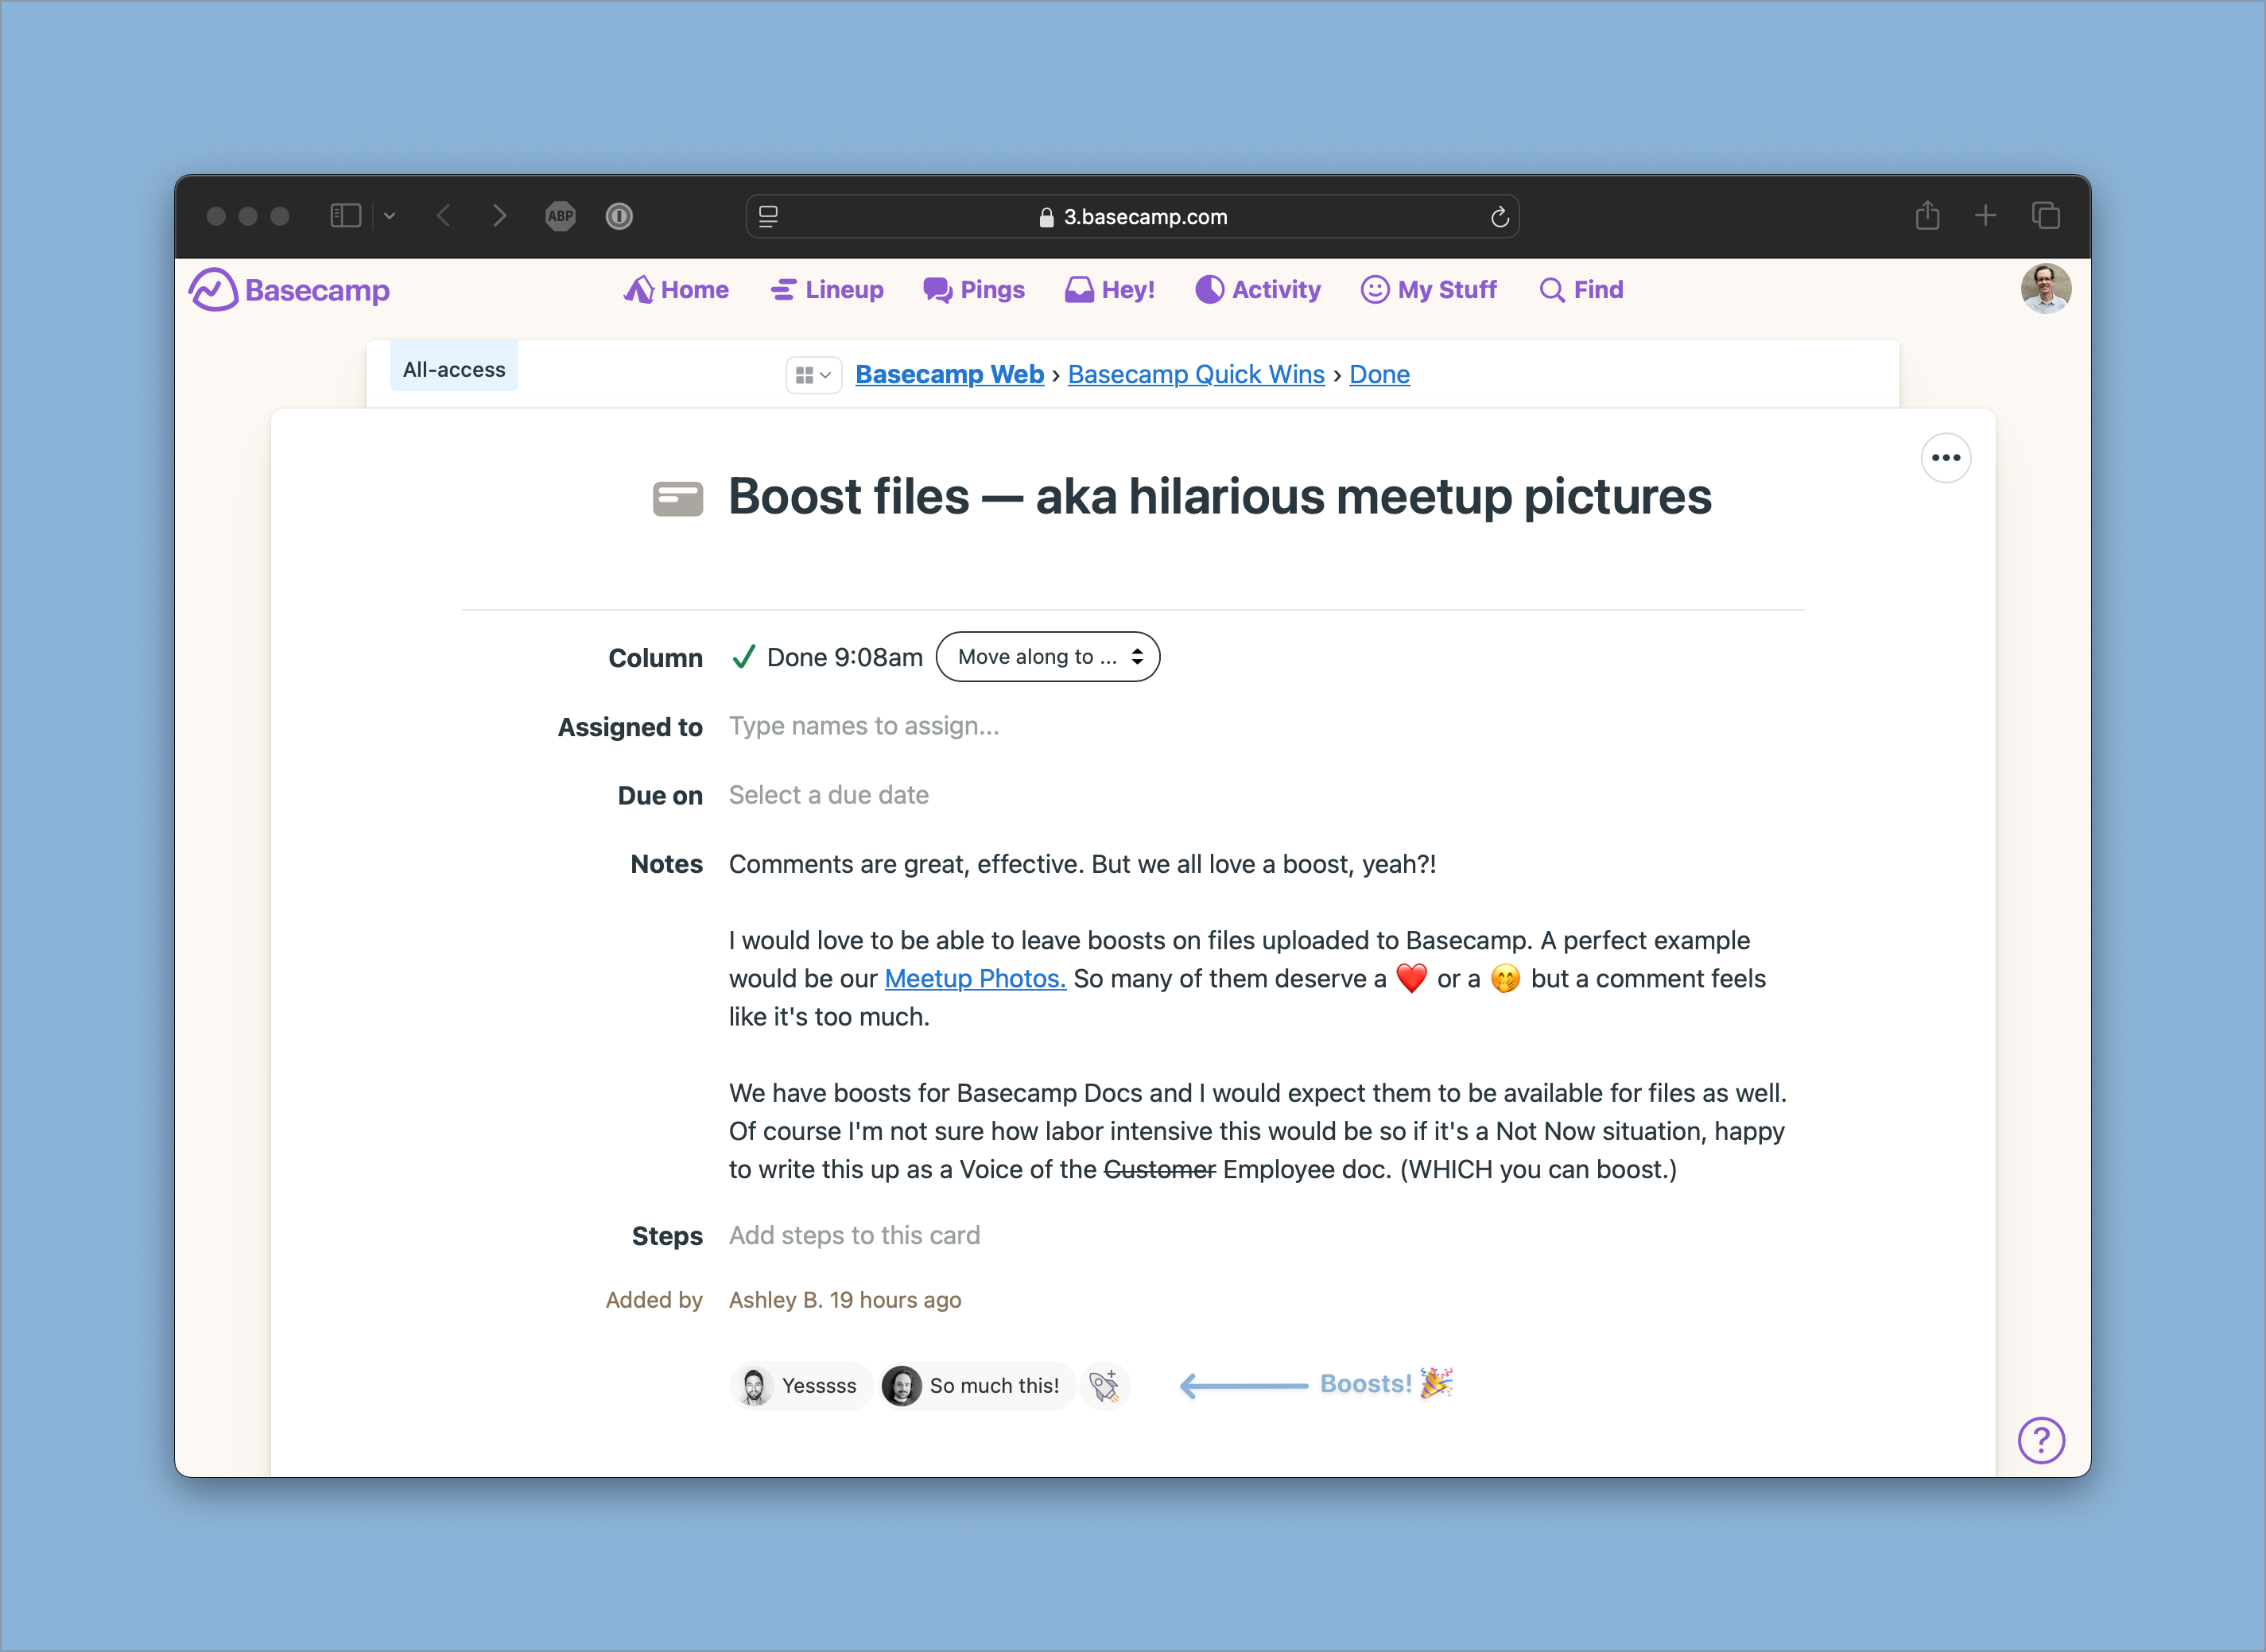
Task: Open the card options ellipsis menu
Action: [x=1945, y=458]
